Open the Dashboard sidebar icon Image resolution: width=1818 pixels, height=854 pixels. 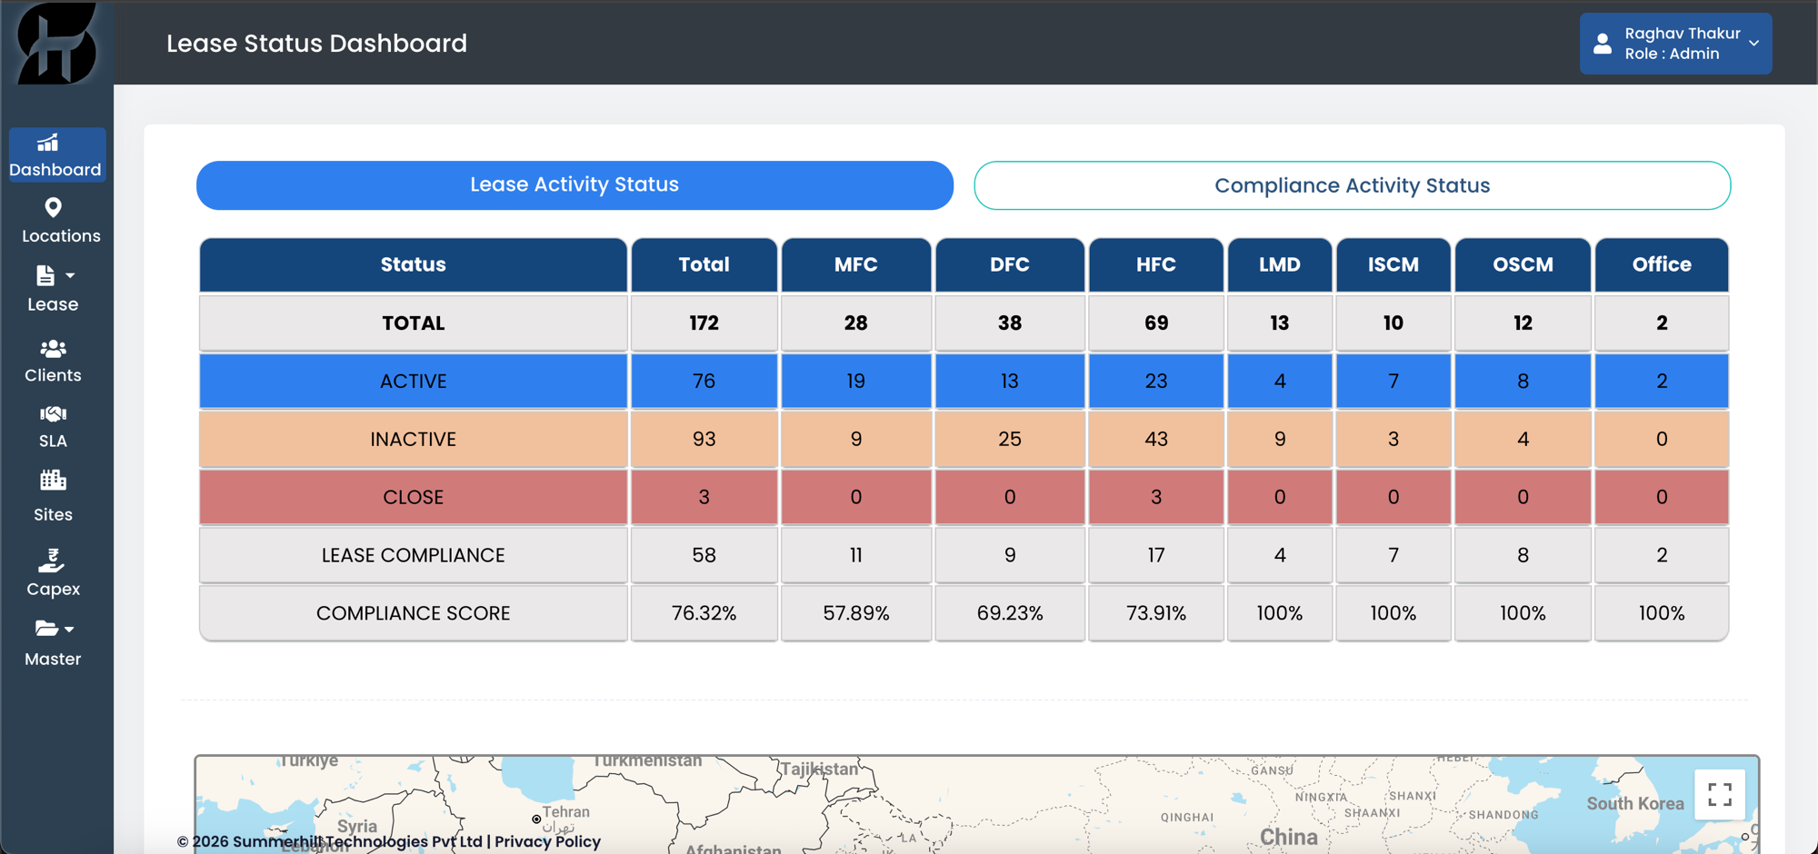click(x=47, y=143)
